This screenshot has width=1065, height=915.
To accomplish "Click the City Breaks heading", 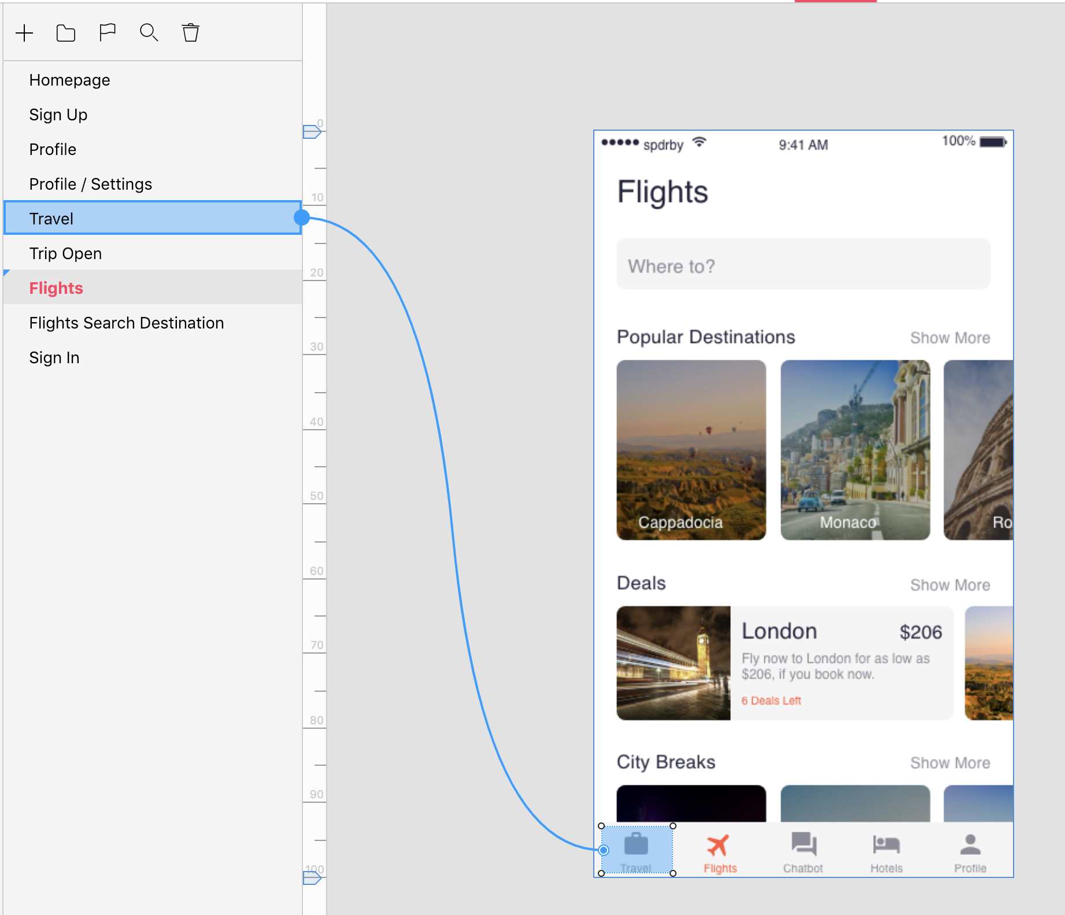I will click(666, 762).
